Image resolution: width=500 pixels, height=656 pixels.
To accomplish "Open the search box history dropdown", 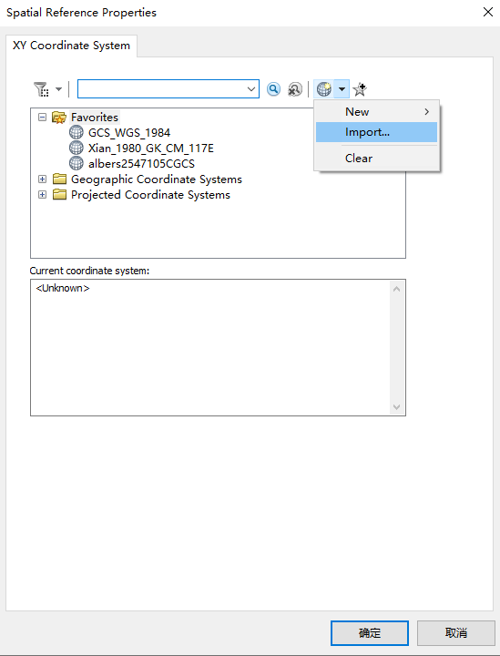I will point(251,89).
